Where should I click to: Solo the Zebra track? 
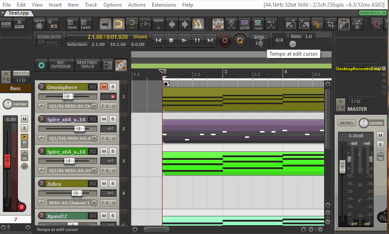(x=113, y=184)
